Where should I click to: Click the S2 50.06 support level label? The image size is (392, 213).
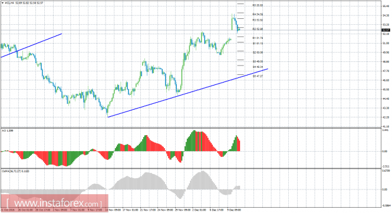258,53
